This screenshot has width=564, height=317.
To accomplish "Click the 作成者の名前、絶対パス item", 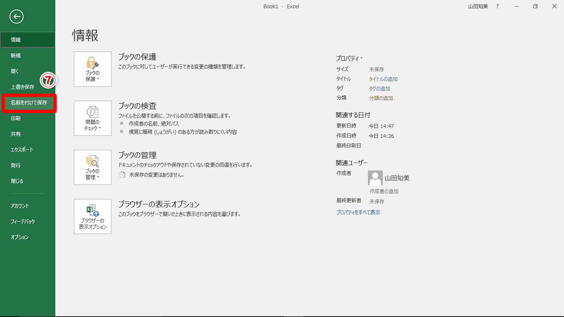I will 154,123.
